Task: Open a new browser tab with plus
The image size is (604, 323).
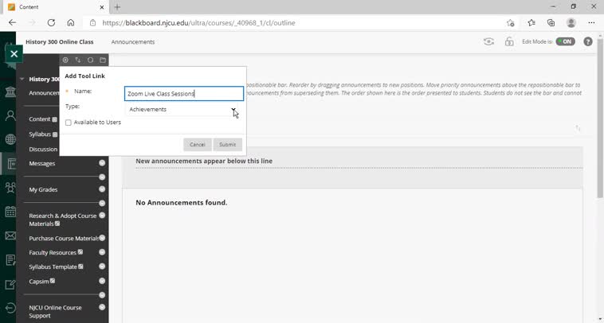Action: point(117,7)
